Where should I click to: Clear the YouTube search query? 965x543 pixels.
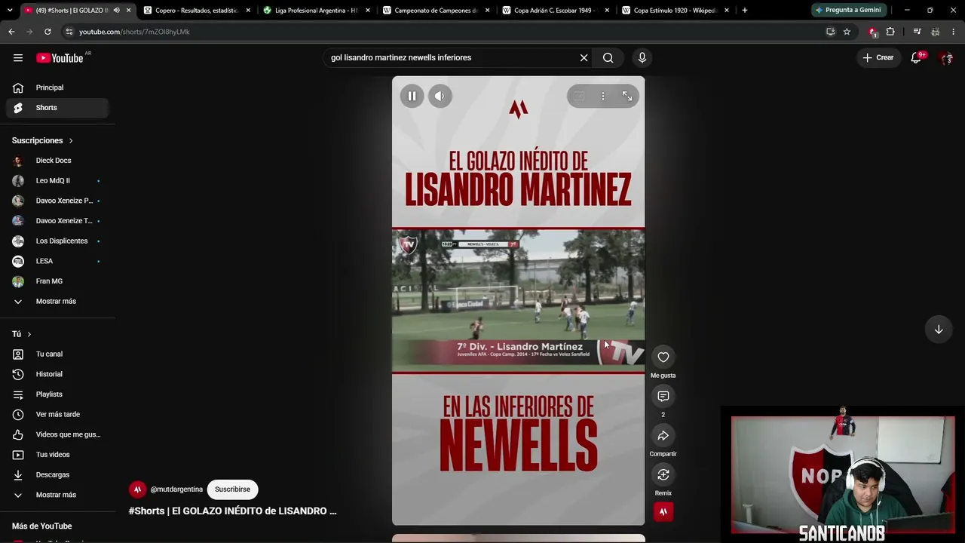point(584,58)
